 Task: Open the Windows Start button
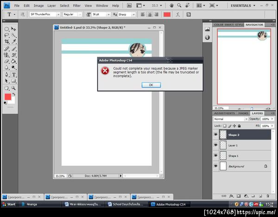(x=9, y=204)
